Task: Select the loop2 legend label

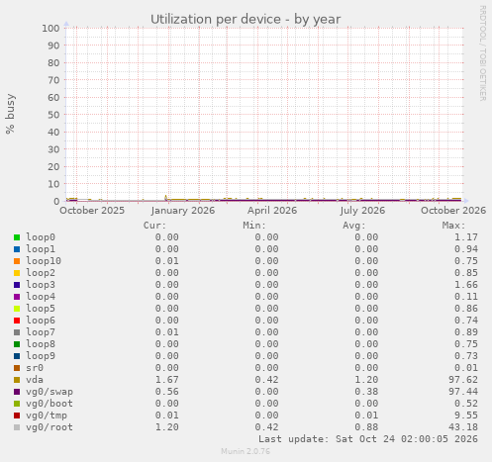Action: click(x=41, y=273)
